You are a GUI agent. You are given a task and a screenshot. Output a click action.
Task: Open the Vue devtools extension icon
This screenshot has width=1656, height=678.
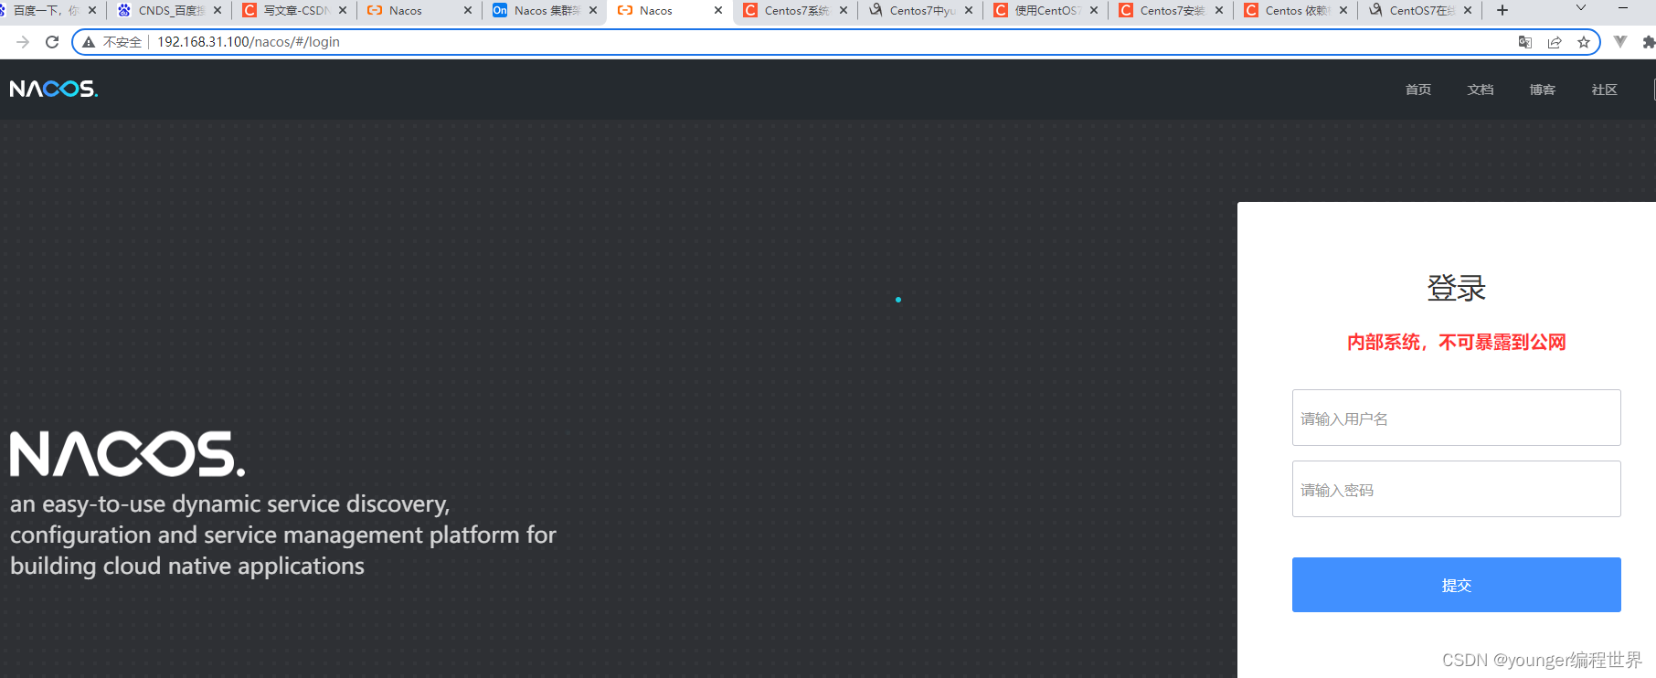[1620, 42]
